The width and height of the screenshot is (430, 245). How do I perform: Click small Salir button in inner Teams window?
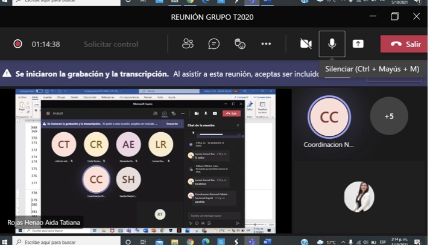232,113
